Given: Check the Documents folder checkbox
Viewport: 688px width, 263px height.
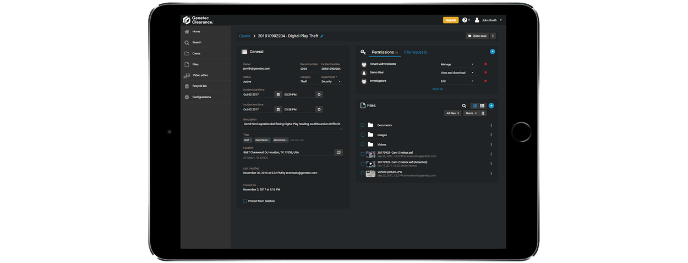Looking at the screenshot, I should click(363, 125).
